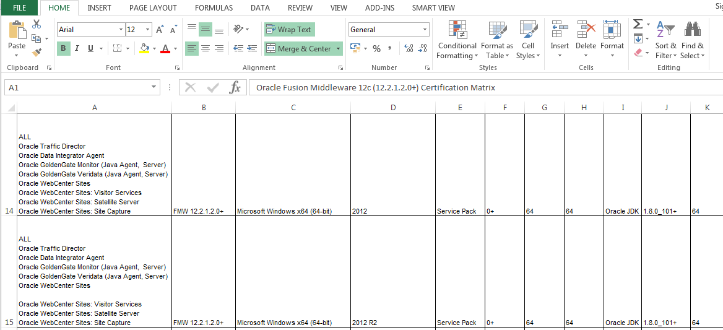Open the Name Box dropdown arrow

click(154, 87)
